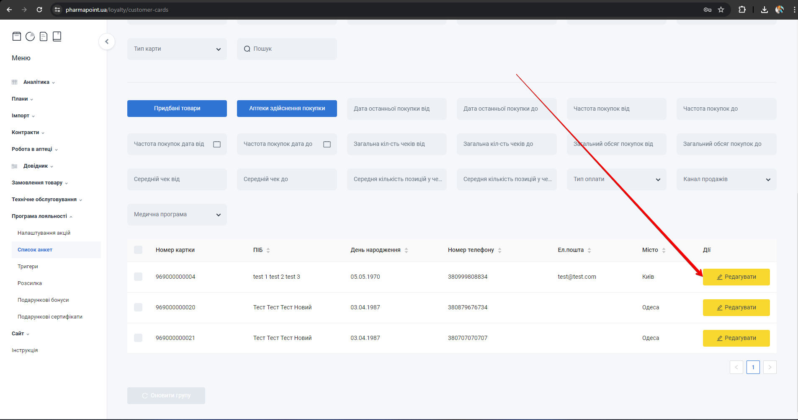Expand the Тип оплати dropdown
This screenshot has width=798, height=420.
tap(616, 179)
